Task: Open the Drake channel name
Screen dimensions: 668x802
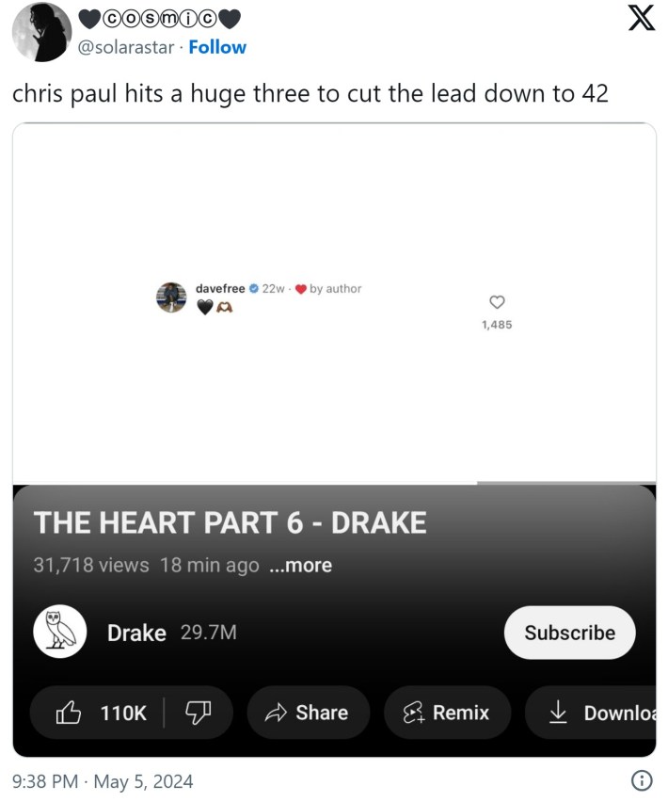Action: pos(136,633)
